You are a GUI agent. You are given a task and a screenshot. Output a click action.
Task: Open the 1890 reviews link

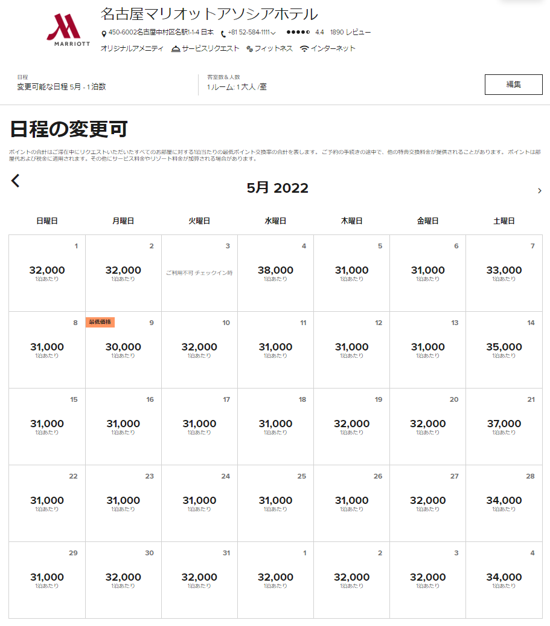coord(350,33)
